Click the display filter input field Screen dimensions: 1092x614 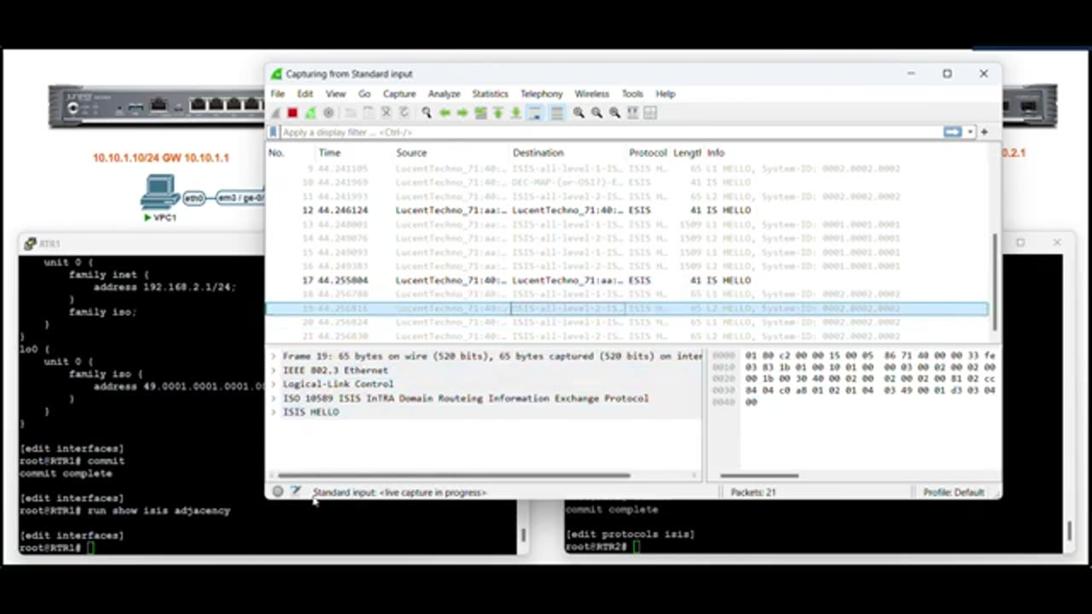click(x=610, y=132)
